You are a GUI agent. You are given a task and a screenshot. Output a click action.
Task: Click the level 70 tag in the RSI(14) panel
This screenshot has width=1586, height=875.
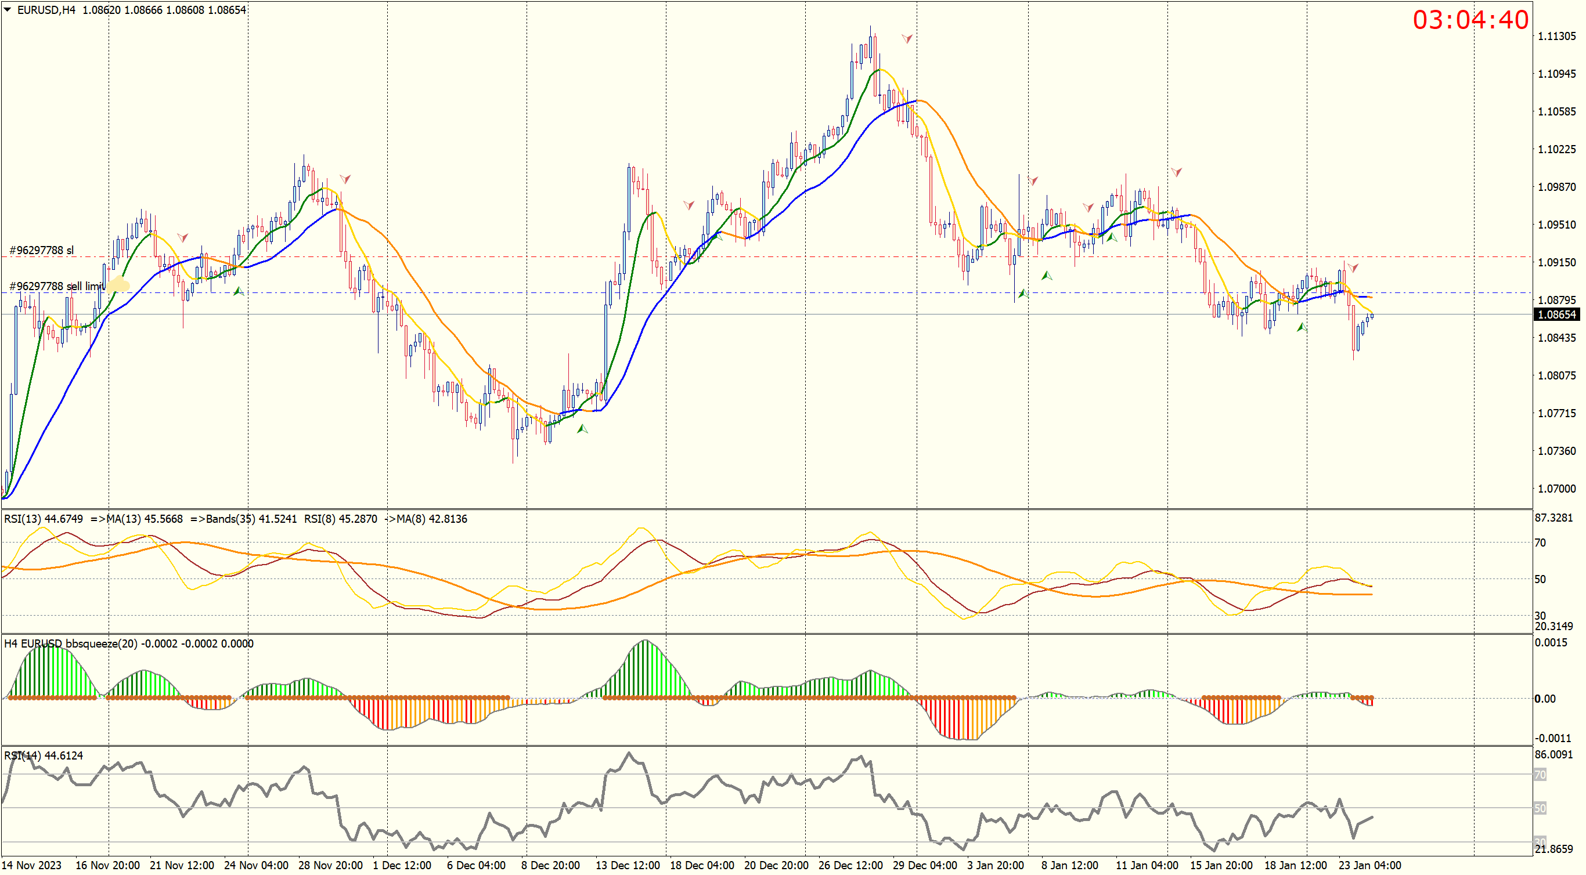coord(1539,775)
